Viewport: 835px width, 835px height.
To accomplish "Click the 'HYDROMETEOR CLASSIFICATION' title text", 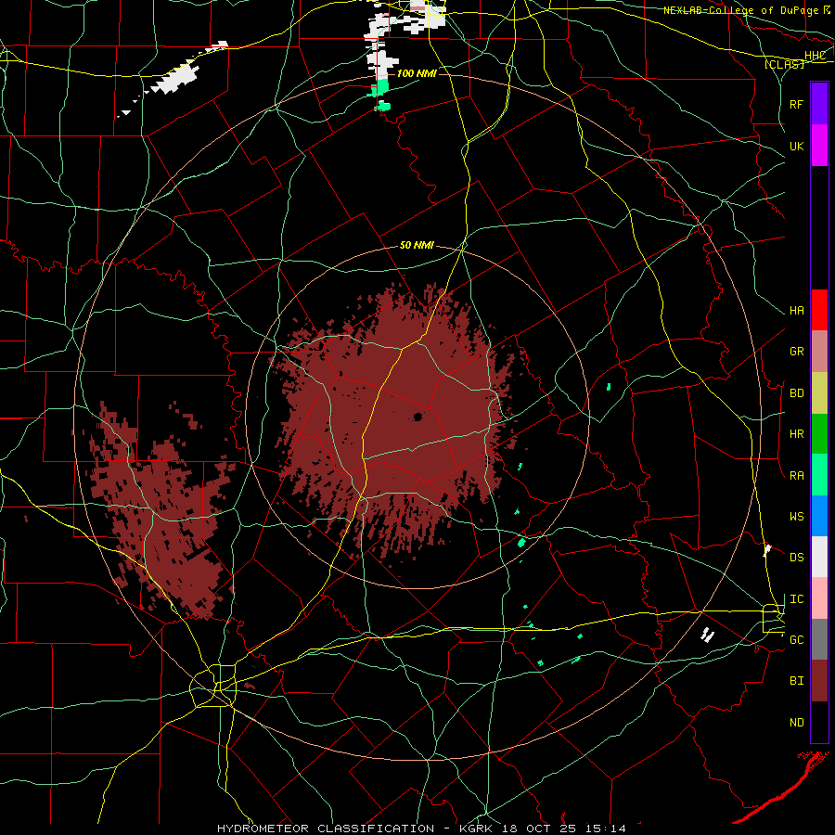I will [x=326, y=829].
